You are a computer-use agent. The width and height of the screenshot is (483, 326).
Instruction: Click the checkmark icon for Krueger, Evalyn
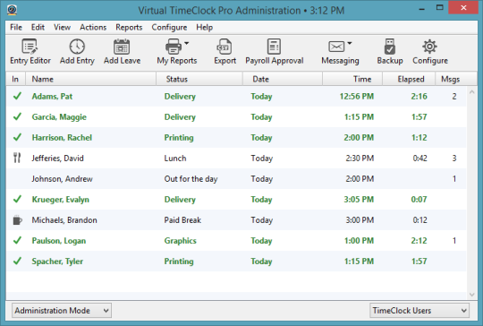[18, 199]
